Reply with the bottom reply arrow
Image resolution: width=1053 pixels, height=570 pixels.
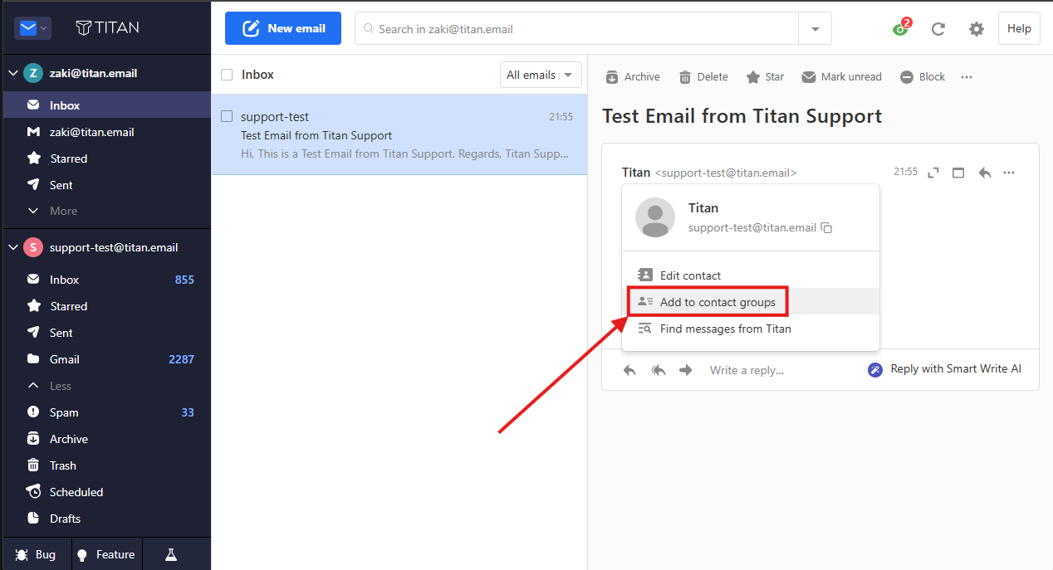coord(629,370)
